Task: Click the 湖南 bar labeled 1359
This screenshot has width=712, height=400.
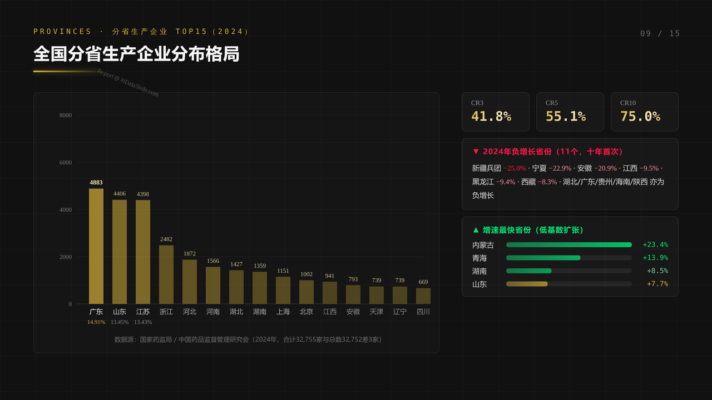Action: point(260,288)
